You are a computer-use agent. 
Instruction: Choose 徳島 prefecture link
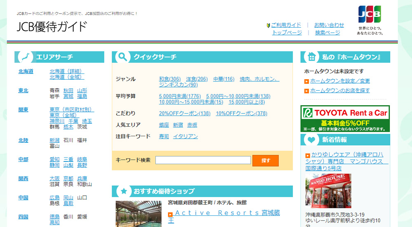pyautogui.click(x=55, y=217)
